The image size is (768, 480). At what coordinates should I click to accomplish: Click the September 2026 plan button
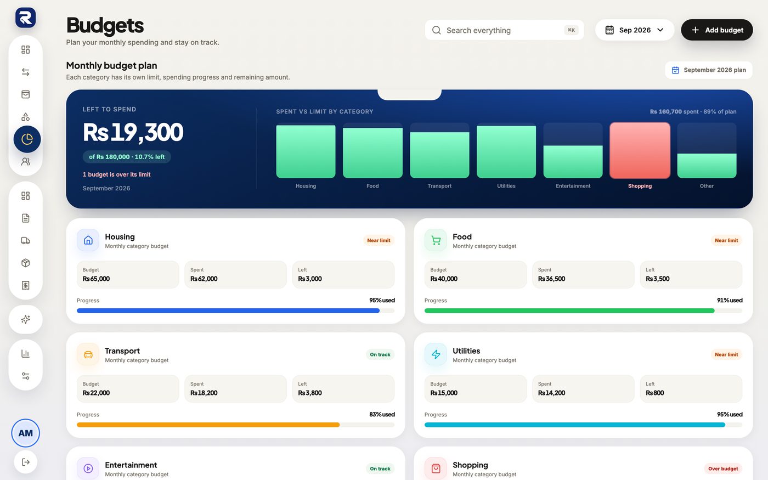(x=709, y=70)
